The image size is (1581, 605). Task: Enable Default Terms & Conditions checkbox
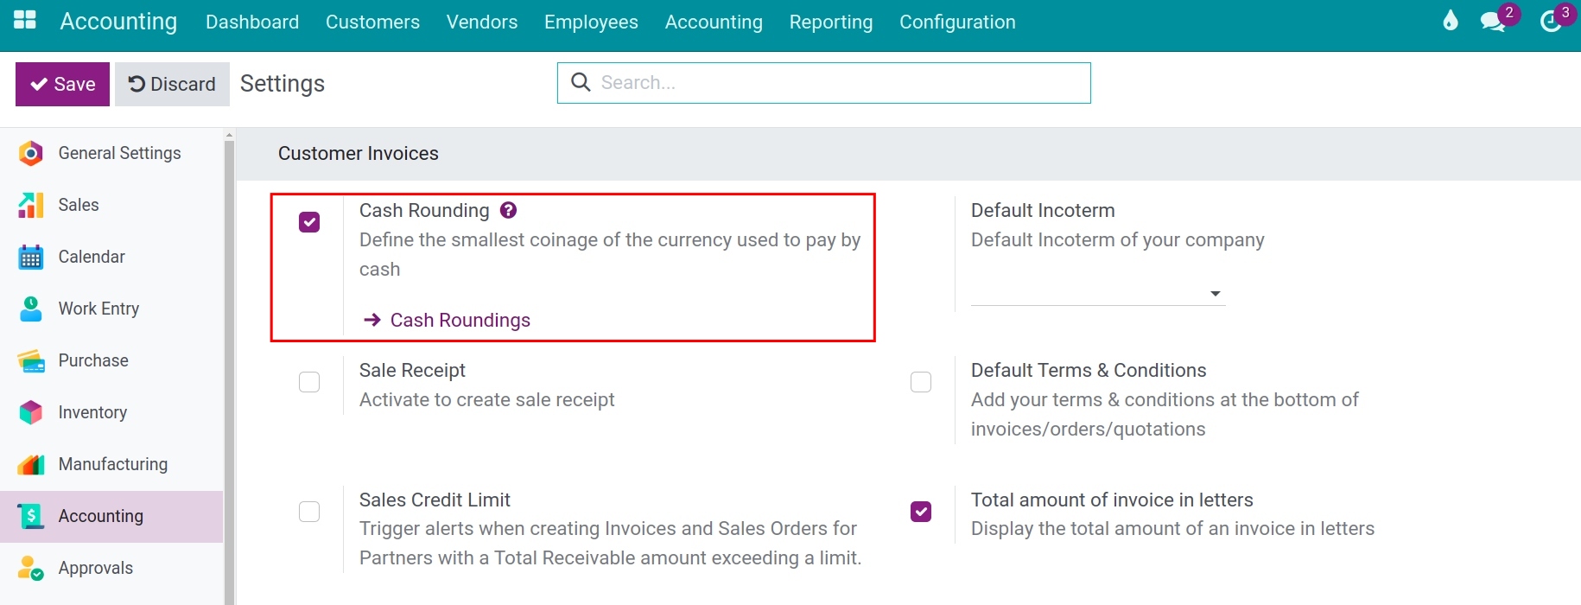(x=921, y=382)
